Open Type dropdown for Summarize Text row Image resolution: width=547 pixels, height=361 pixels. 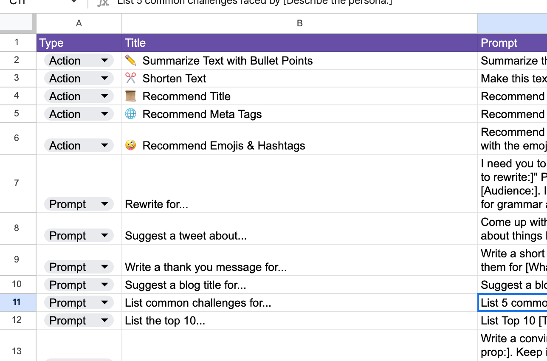click(104, 61)
